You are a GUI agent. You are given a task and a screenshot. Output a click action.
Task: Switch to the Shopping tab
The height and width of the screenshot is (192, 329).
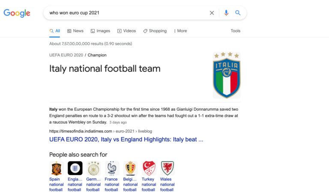point(155,31)
